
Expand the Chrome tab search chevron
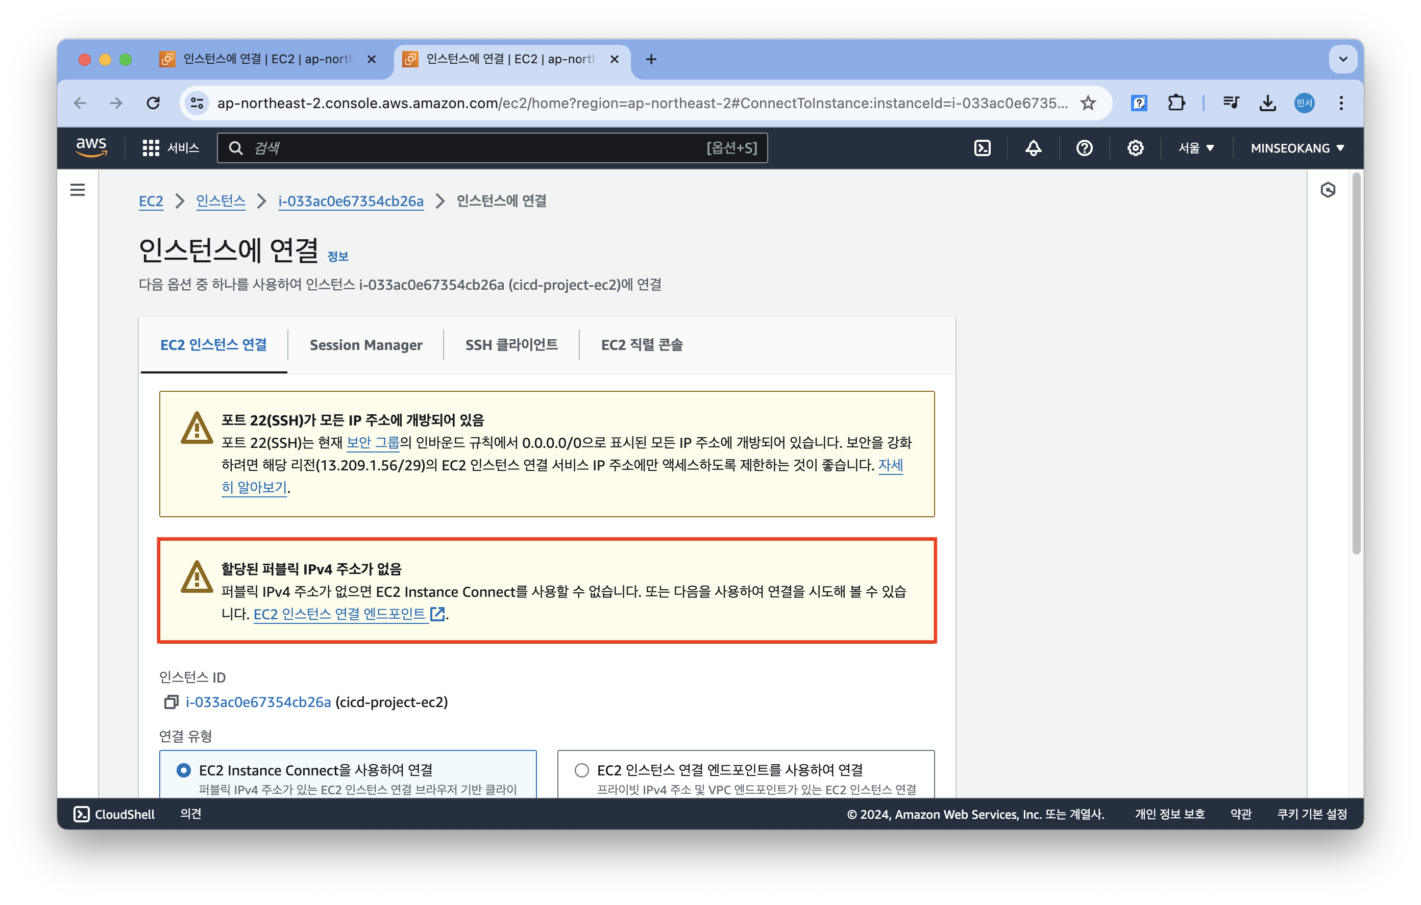[x=1343, y=59]
